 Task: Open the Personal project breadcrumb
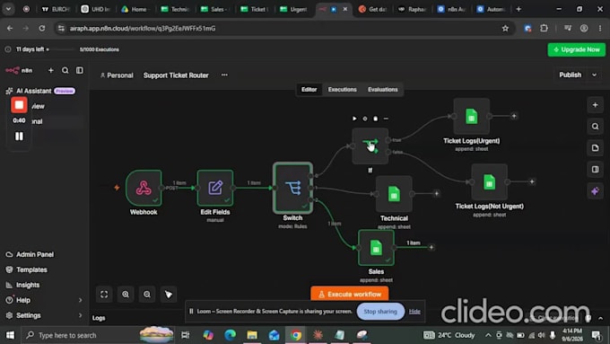pyautogui.click(x=117, y=75)
